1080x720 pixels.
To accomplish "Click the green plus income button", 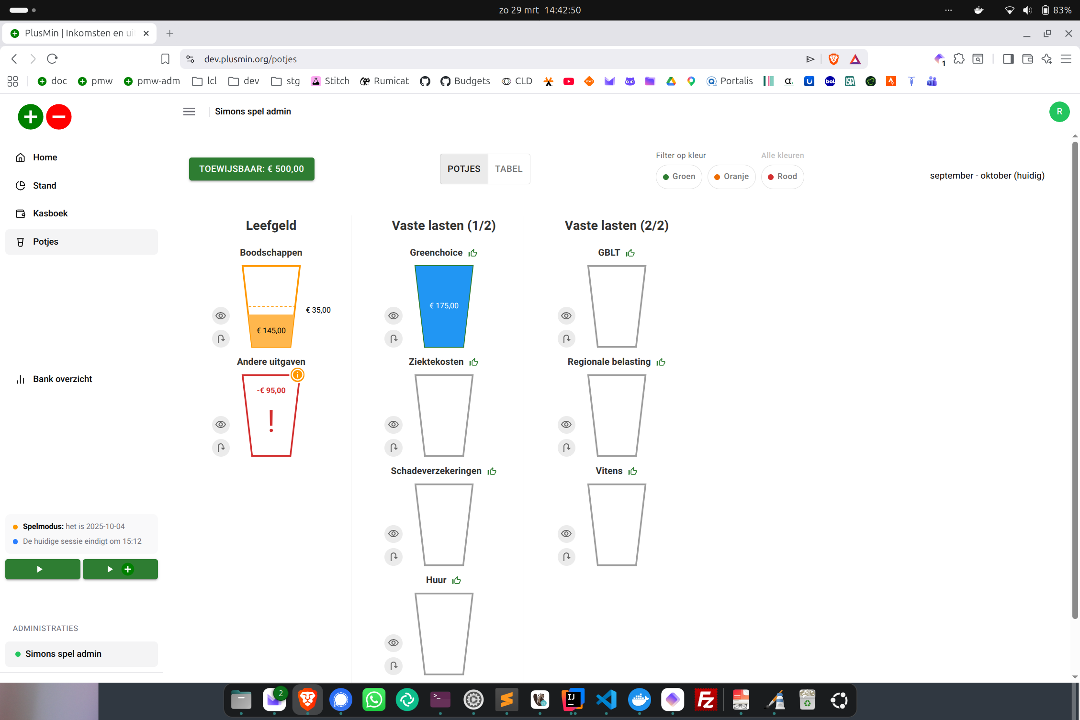I will coord(30,117).
